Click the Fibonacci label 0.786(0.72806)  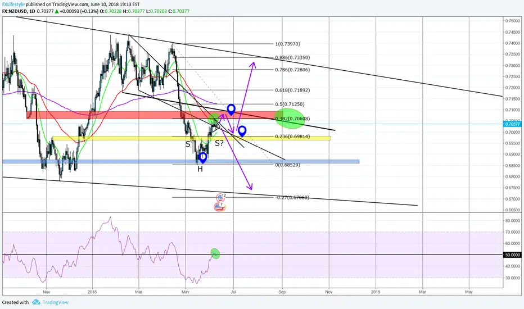tap(292, 70)
